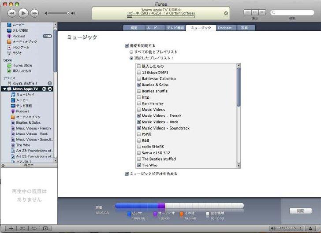
Task: Click the search field
Action: [292, 12]
